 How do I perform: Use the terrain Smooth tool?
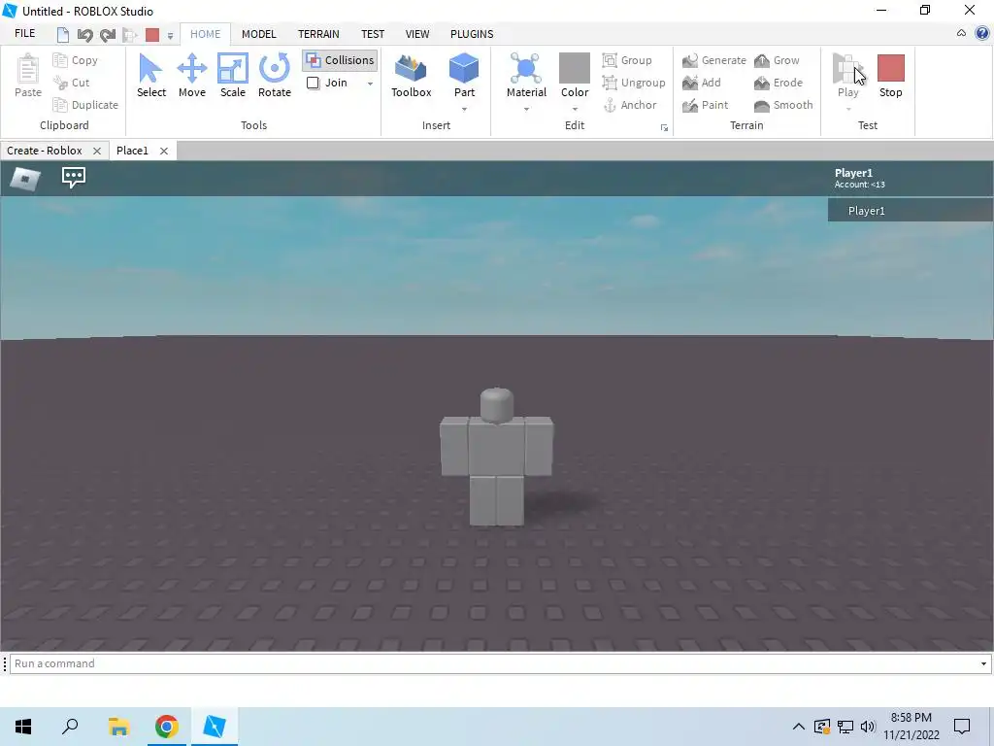(x=783, y=105)
